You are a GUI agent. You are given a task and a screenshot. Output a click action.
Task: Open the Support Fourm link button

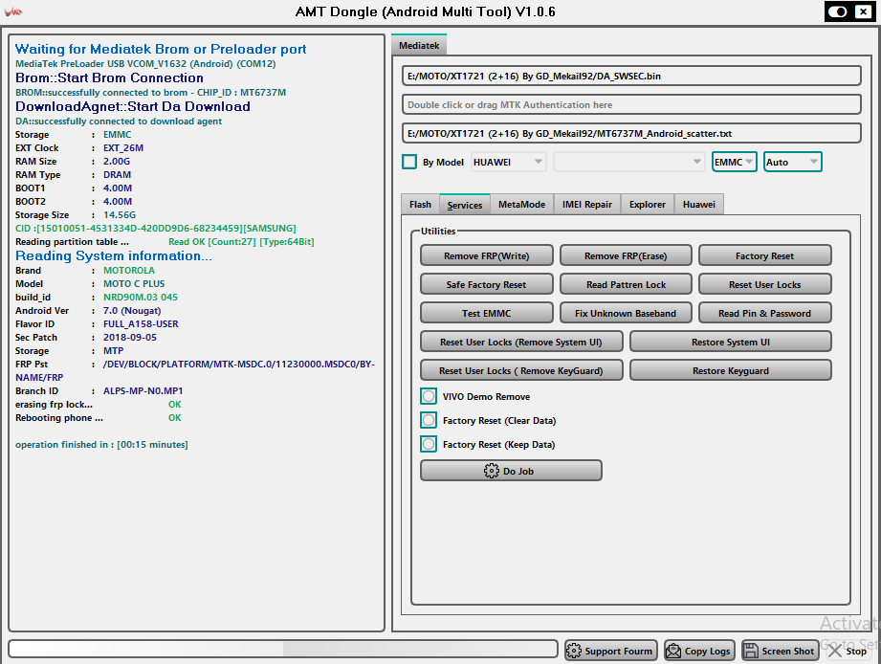point(610,651)
